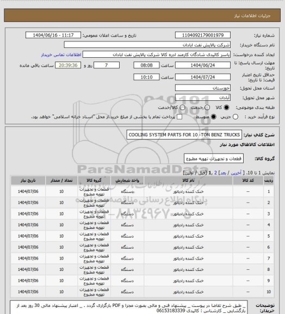285x314 pixels.
Task: Select item name in row 2
Action: [x=188, y=203]
